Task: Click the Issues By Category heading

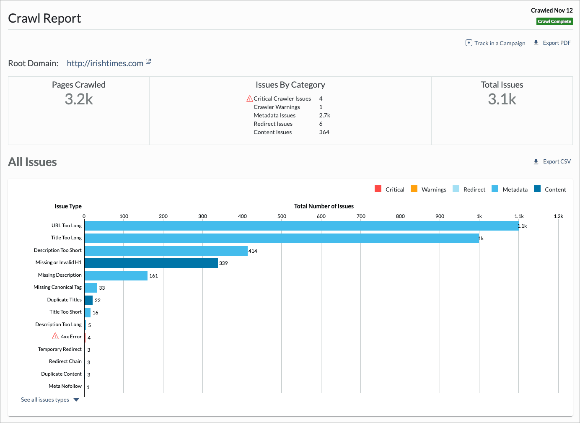Action: pyautogui.click(x=290, y=85)
